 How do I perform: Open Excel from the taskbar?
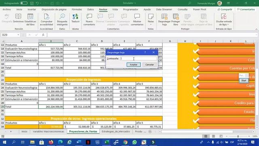point(107,142)
